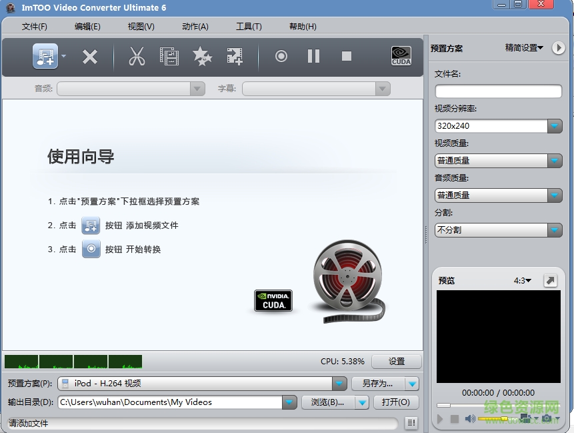Select the Delete file icon
The image size is (574, 433).
[x=90, y=56]
